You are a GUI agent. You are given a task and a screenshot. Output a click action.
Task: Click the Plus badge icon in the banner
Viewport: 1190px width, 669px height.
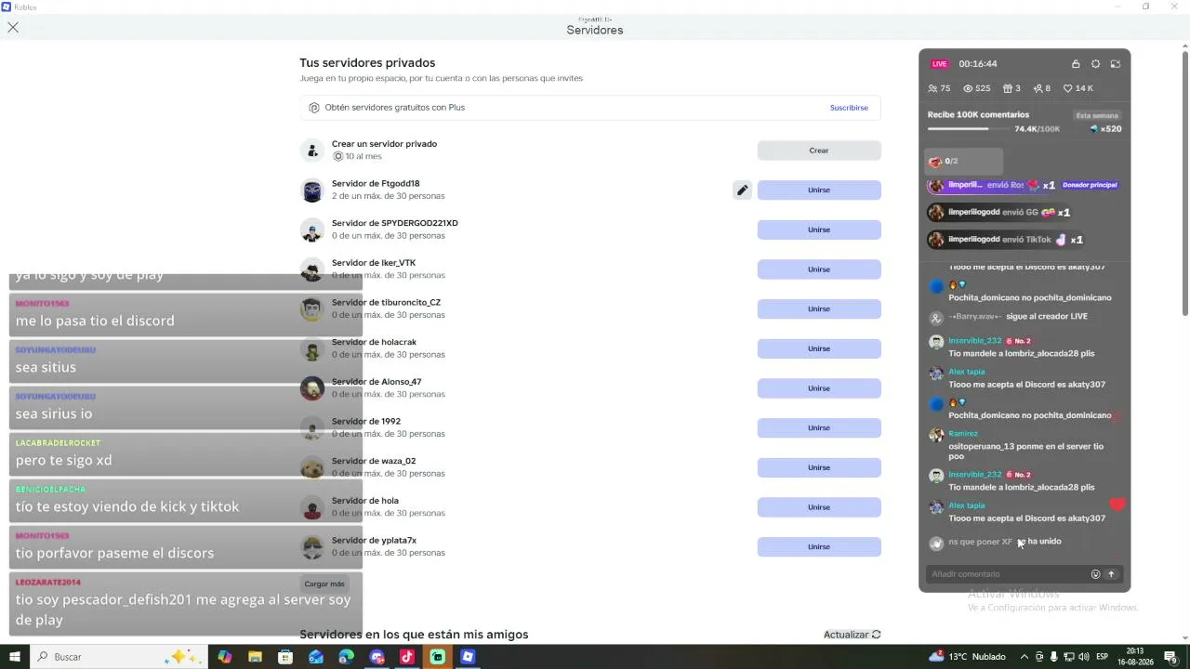coord(314,108)
